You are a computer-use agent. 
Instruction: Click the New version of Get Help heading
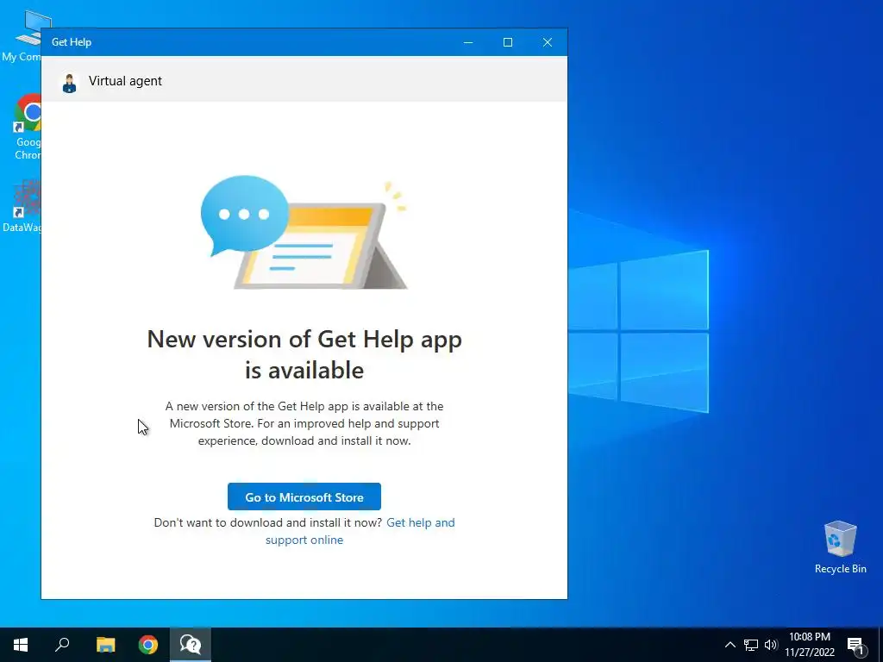pos(304,354)
